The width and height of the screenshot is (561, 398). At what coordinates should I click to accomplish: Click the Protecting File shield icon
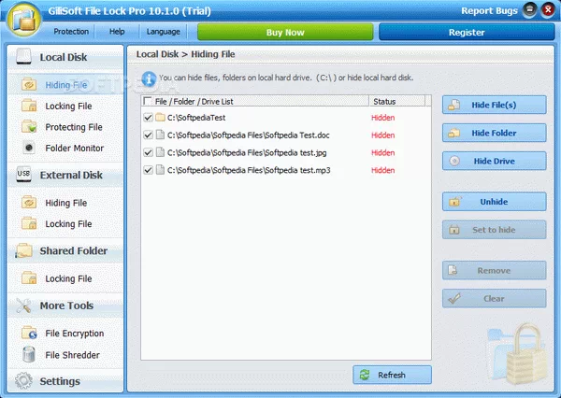pos(28,127)
